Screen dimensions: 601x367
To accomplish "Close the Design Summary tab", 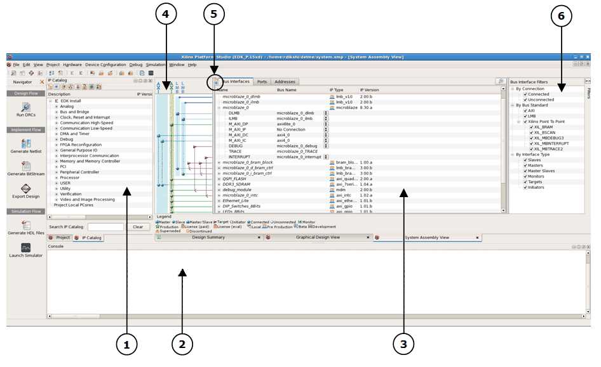I will (x=259, y=238).
